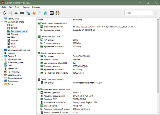Select Встроенные устройства row
The width and height of the screenshot is (160, 115).
click(68, 103)
